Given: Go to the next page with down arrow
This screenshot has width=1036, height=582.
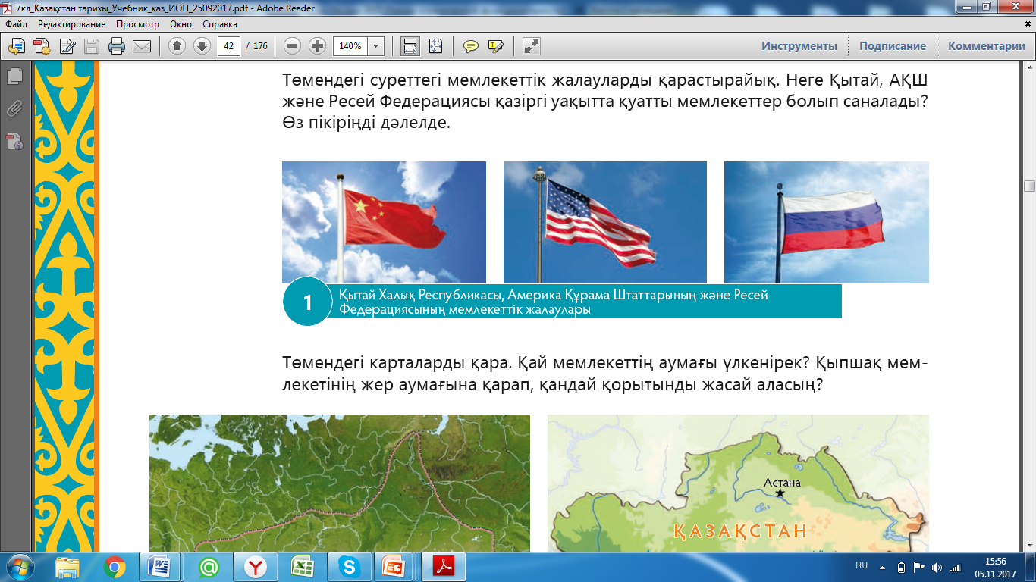Looking at the screenshot, I should click(202, 46).
